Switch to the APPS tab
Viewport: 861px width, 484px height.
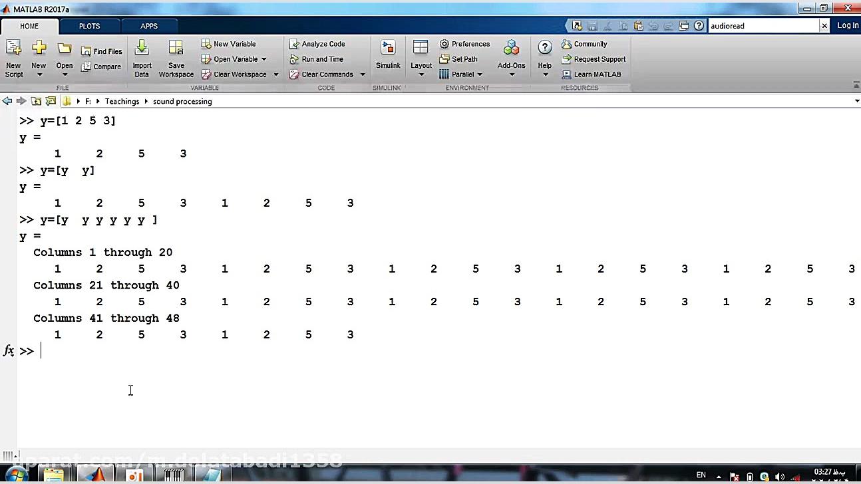coord(149,26)
